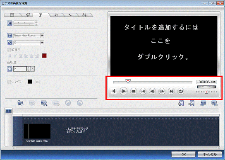Click the undo arrow icon
The width and height of the screenshot is (225, 160).
[x=68, y=103]
